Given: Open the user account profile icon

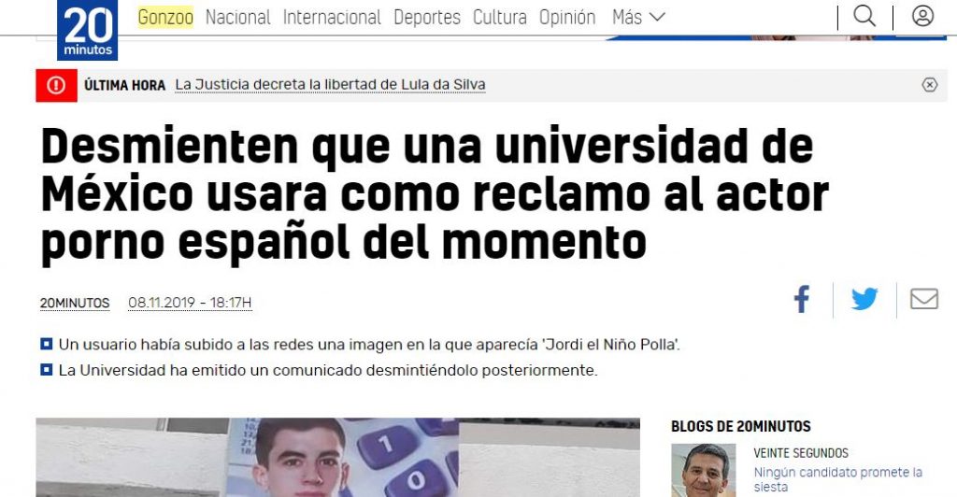Looking at the screenshot, I should 922,17.
